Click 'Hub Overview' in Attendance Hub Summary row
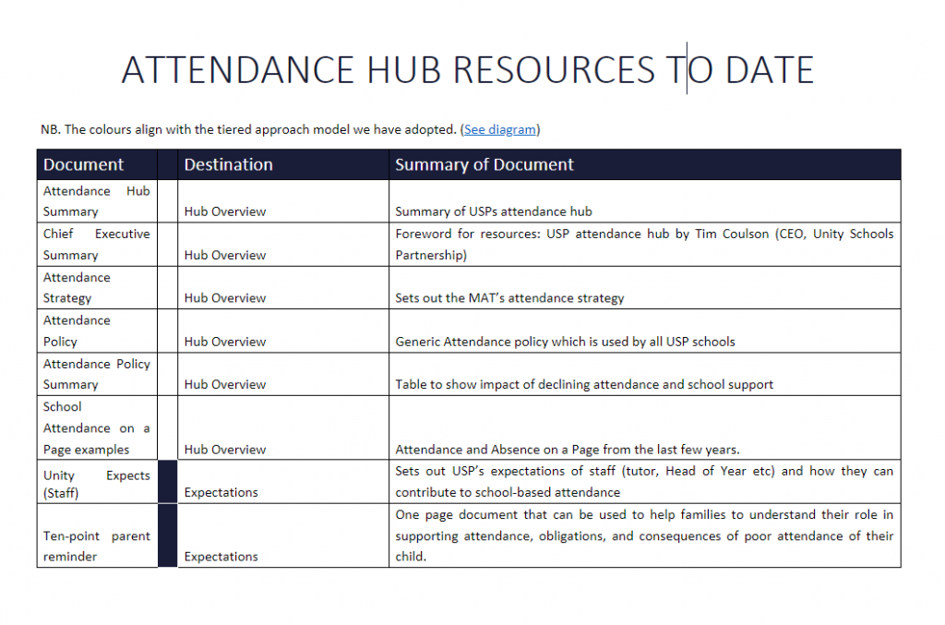The height and width of the screenshot is (625, 945). (x=225, y=211)
